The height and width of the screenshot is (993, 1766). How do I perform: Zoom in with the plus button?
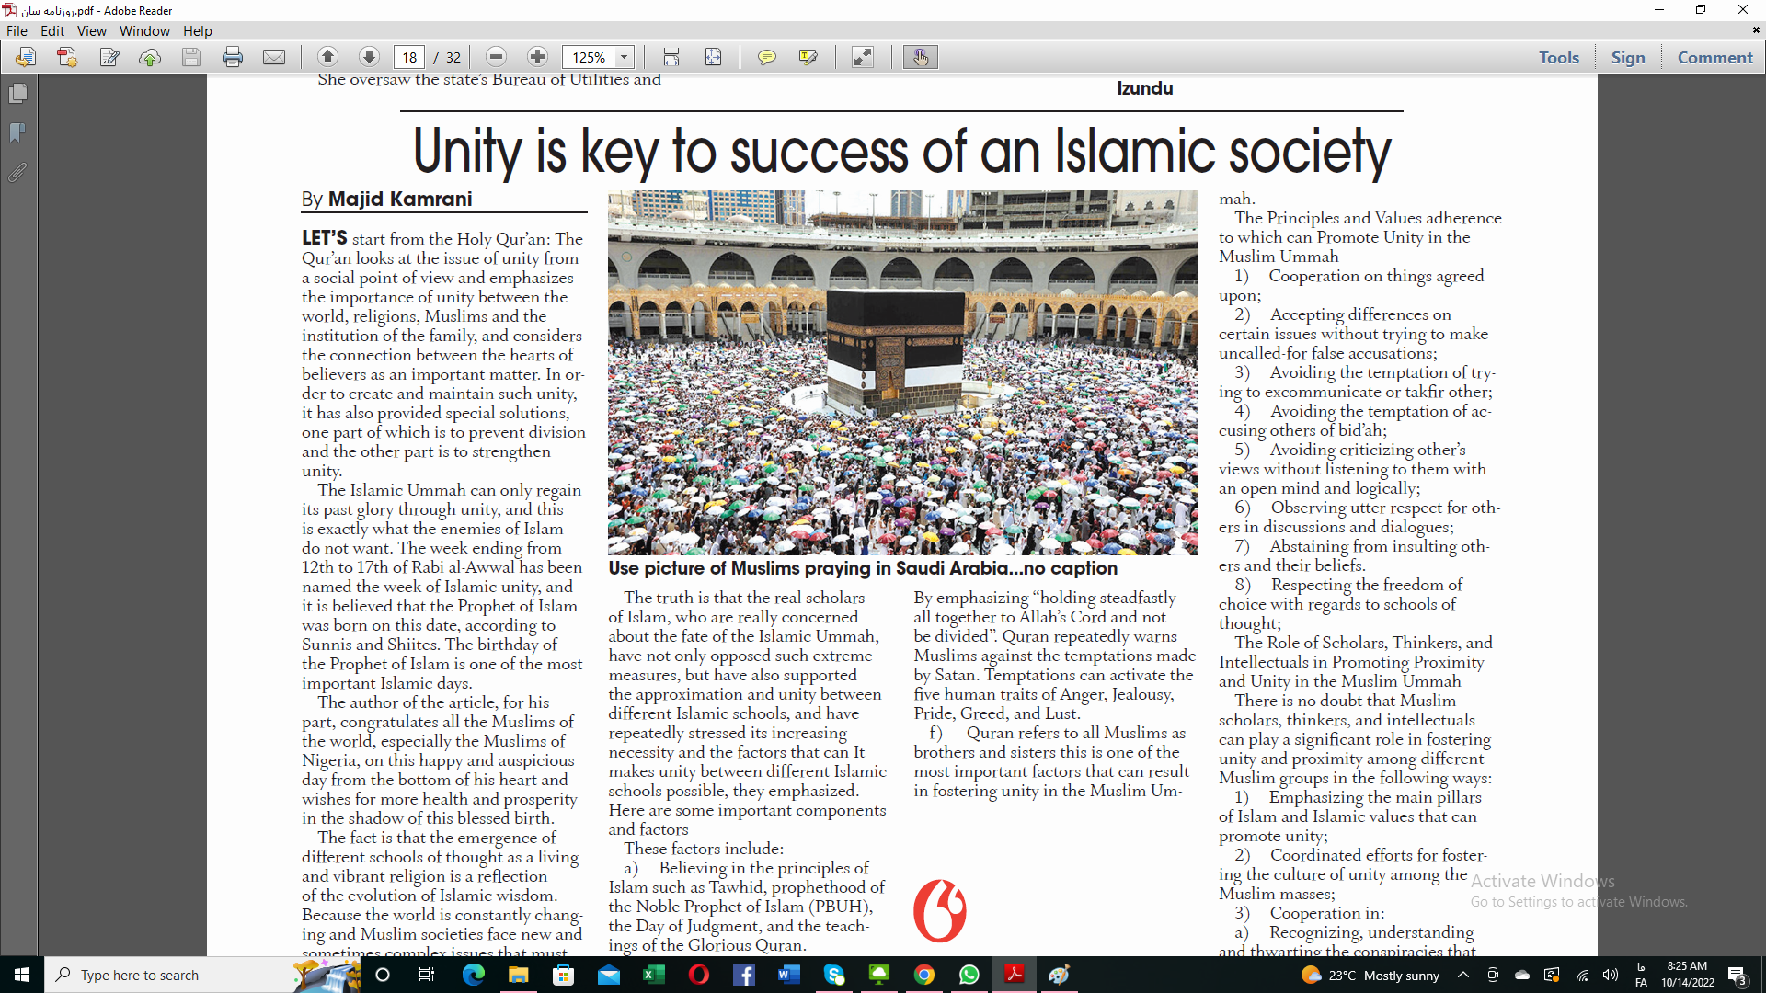[538, 57]
